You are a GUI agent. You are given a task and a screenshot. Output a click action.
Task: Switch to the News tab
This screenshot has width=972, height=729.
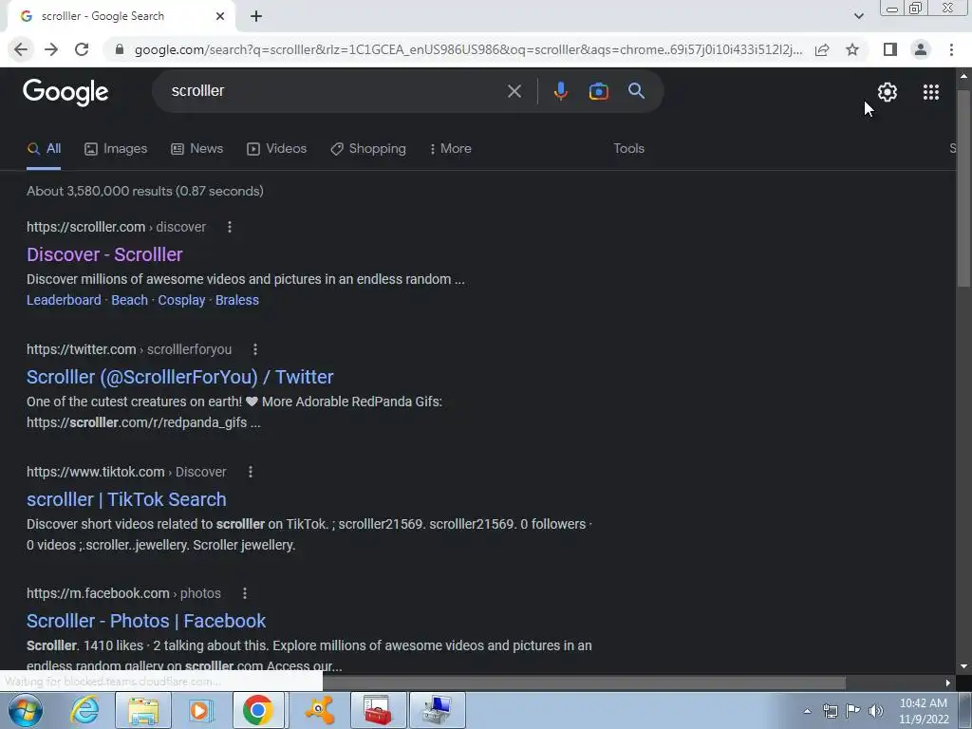197,149
